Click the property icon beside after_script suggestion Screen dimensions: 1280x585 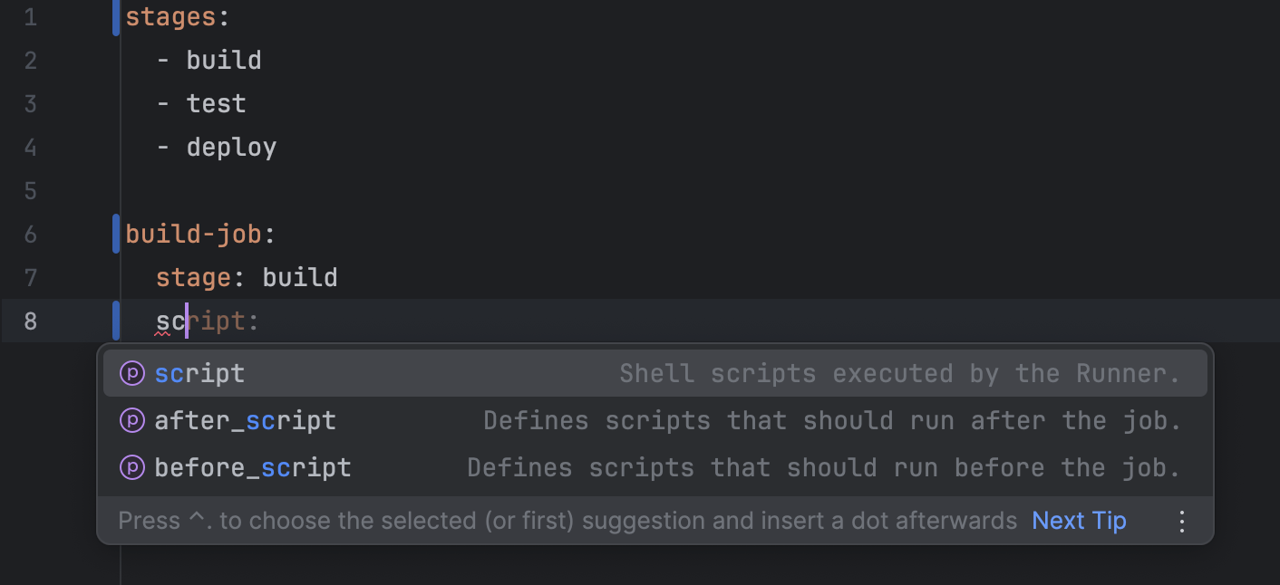coord(132,420)
